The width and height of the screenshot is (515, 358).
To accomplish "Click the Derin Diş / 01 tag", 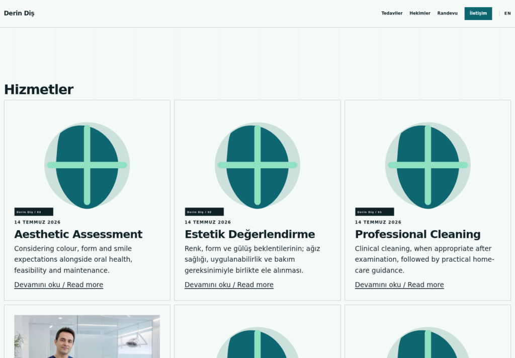I will [374, 211].
